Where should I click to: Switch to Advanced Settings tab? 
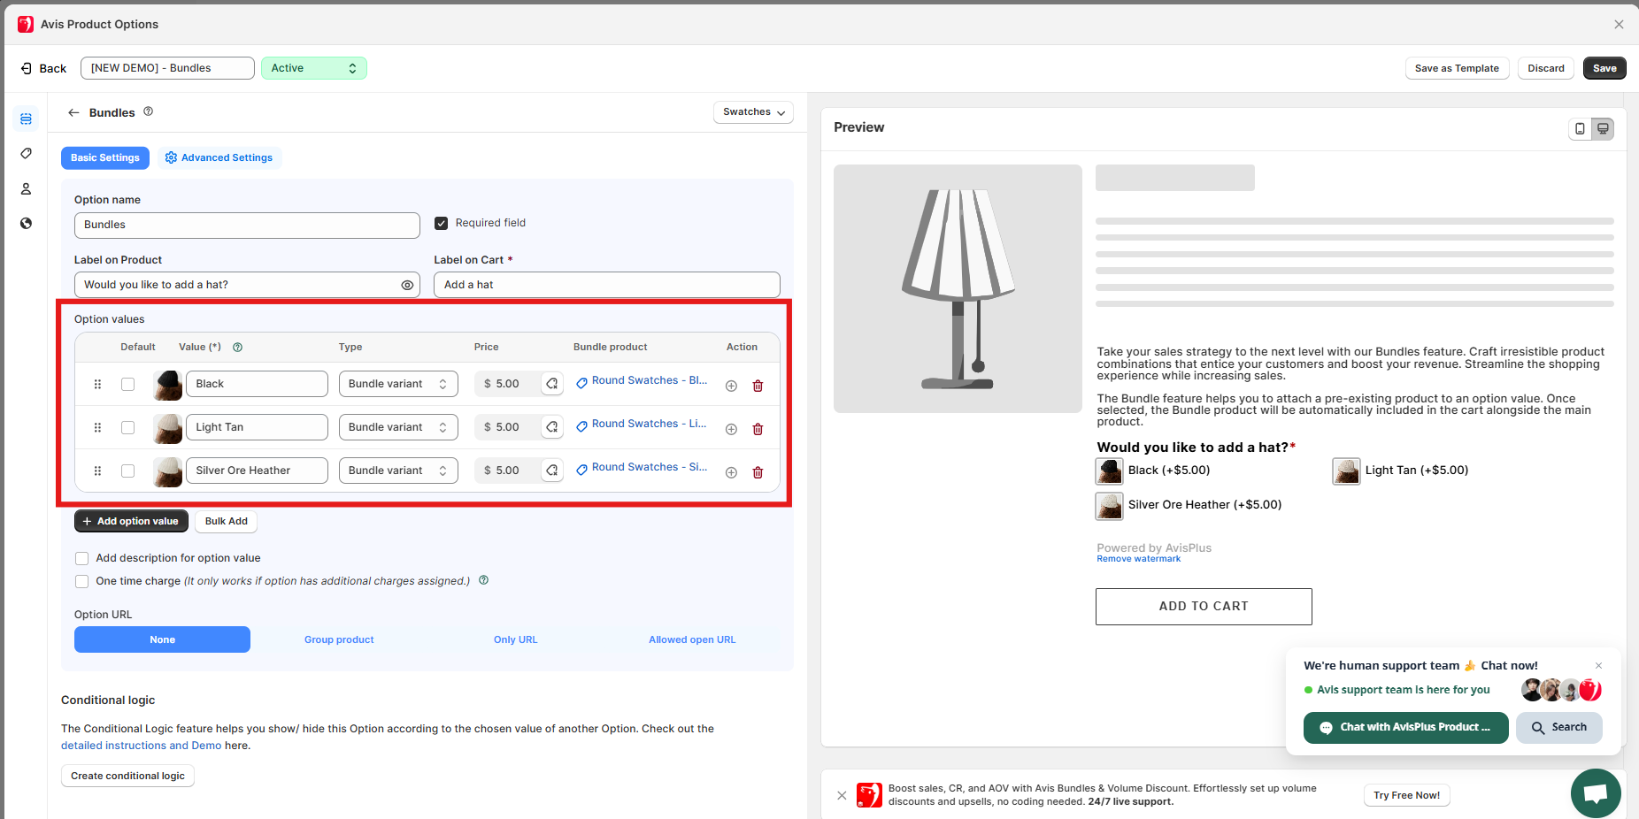pos(219,158)
